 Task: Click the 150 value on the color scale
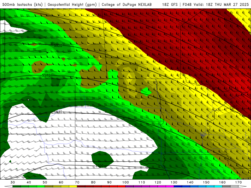click(206, 182)
